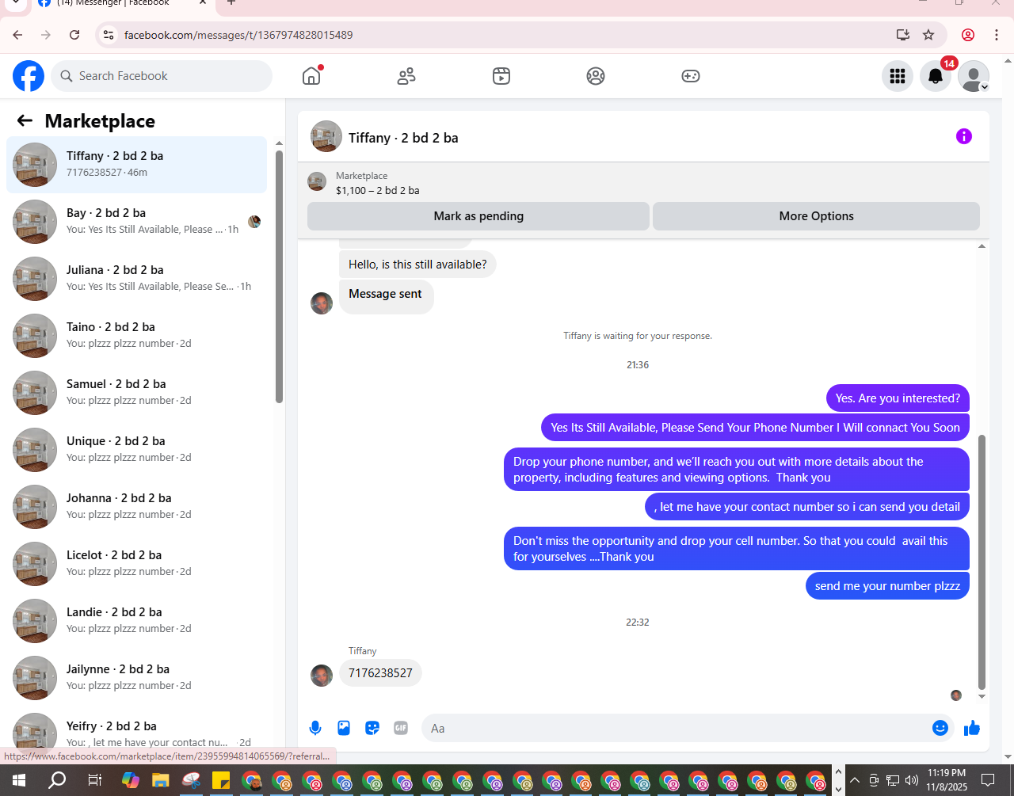The height and width of the screenshot is (796, 1014).
Task: Open the Tiffany · 2 bd 2 ba conversation
Action: [137, 165]
